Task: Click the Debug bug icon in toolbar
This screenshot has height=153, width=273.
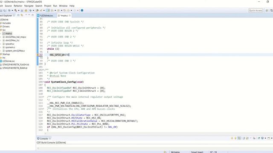Action: [30, 10]
